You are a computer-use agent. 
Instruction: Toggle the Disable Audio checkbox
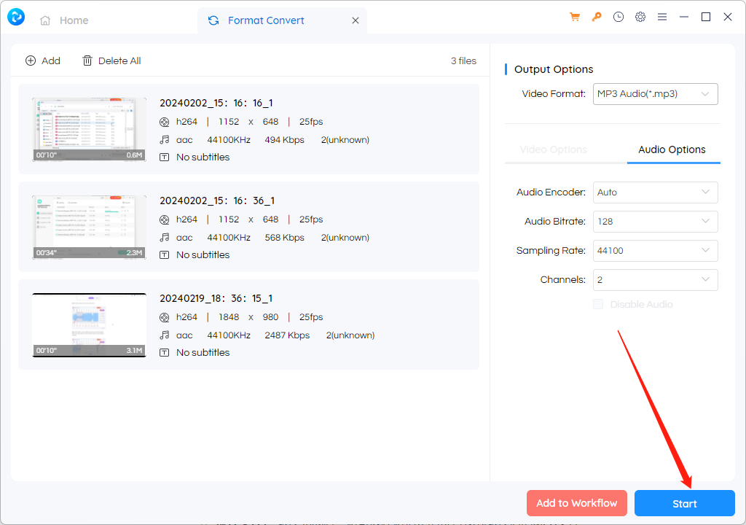point(598,304)
